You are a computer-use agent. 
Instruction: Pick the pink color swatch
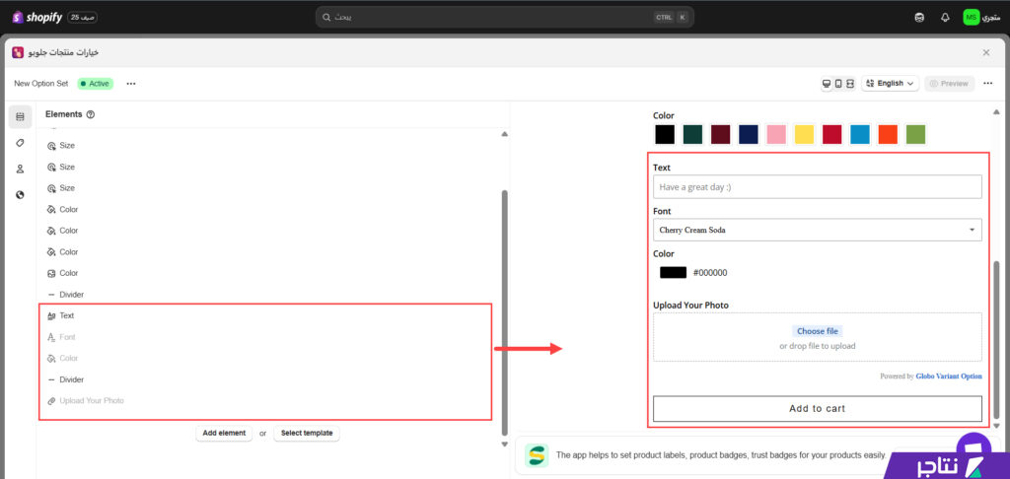coord(776,135)
